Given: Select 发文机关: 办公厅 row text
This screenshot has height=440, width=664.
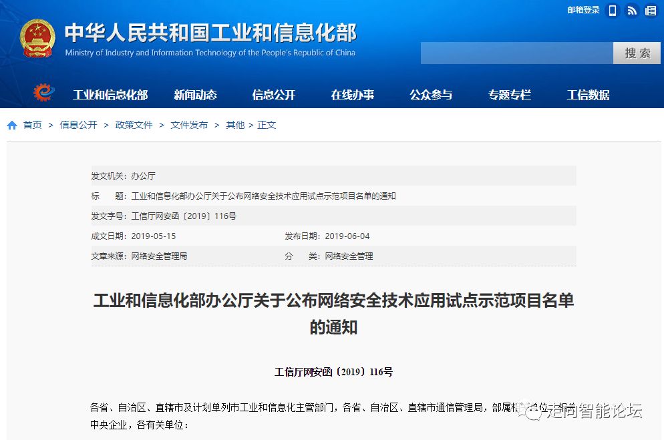Looking at the screenshot, I should click(x=123, y=176).
